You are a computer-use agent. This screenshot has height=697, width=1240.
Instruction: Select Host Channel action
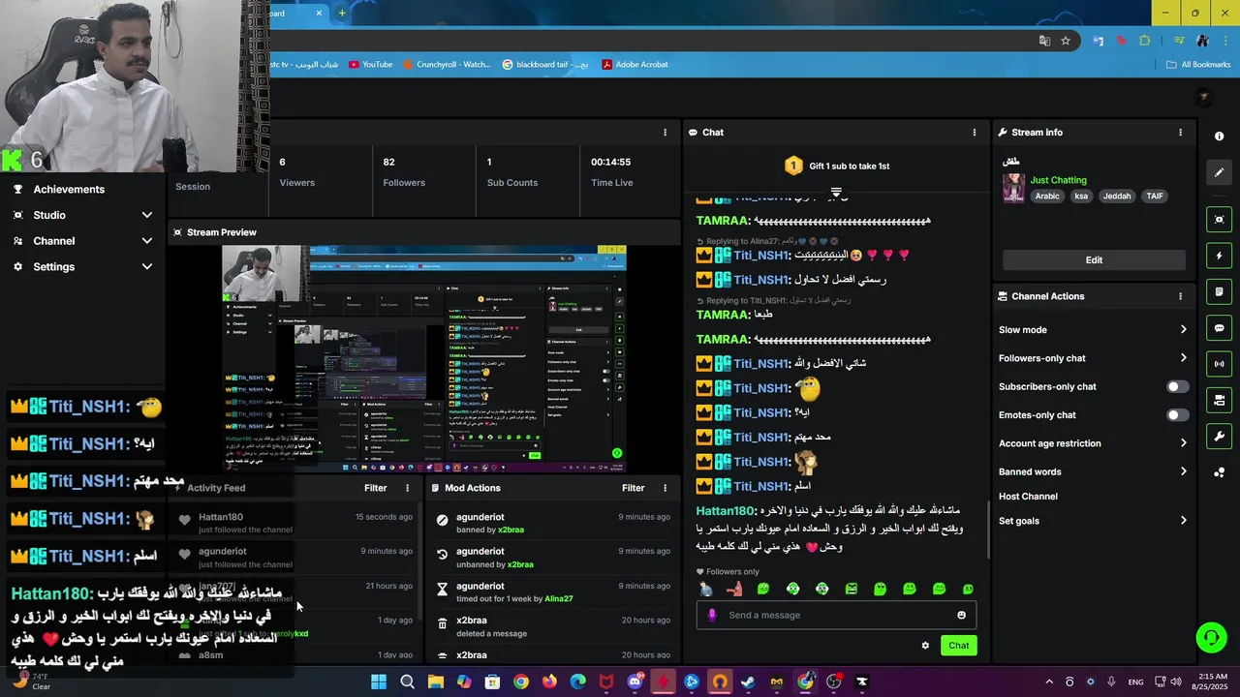(1028, 497)
